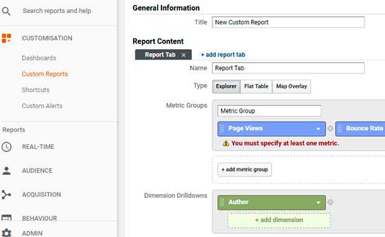Click the add report tab link
Viewport: 385px width, 237px height.
pos(223,55)
